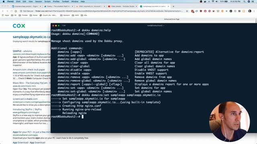
Task: Open the Apps bookmarks shortcut
Action: tap(5, 15)
